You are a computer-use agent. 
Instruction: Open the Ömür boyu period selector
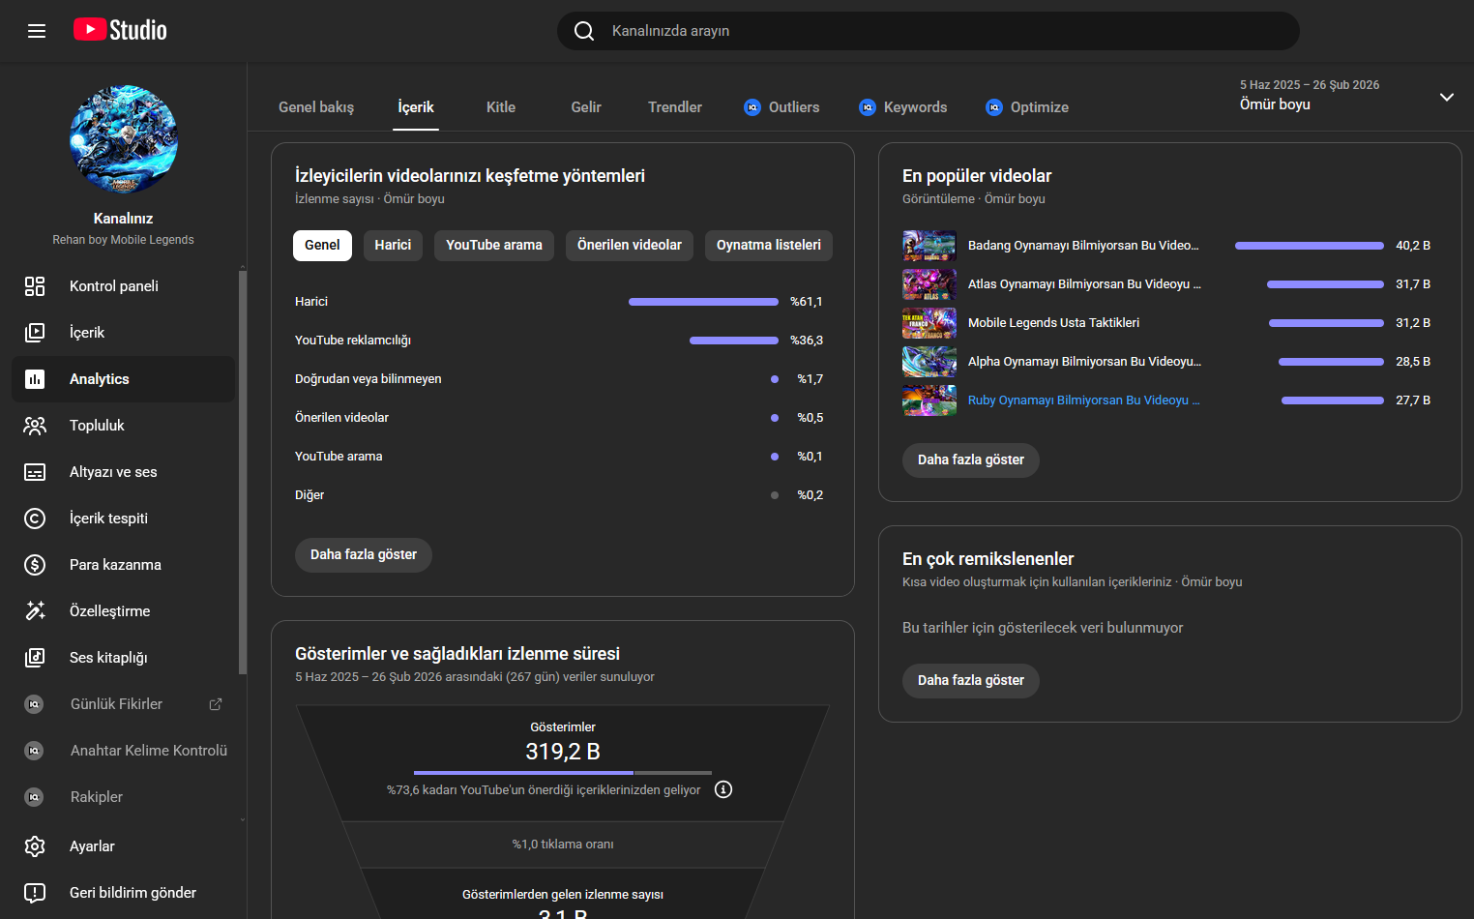1346,95
